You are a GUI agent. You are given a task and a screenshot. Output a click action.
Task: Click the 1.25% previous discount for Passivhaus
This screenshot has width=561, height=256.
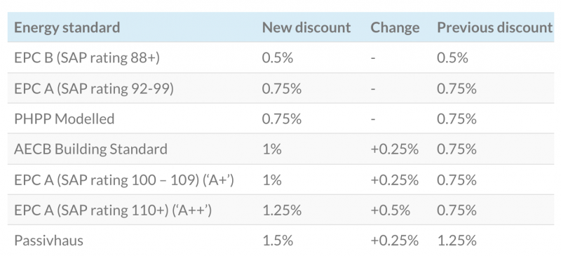coord(457,241)
